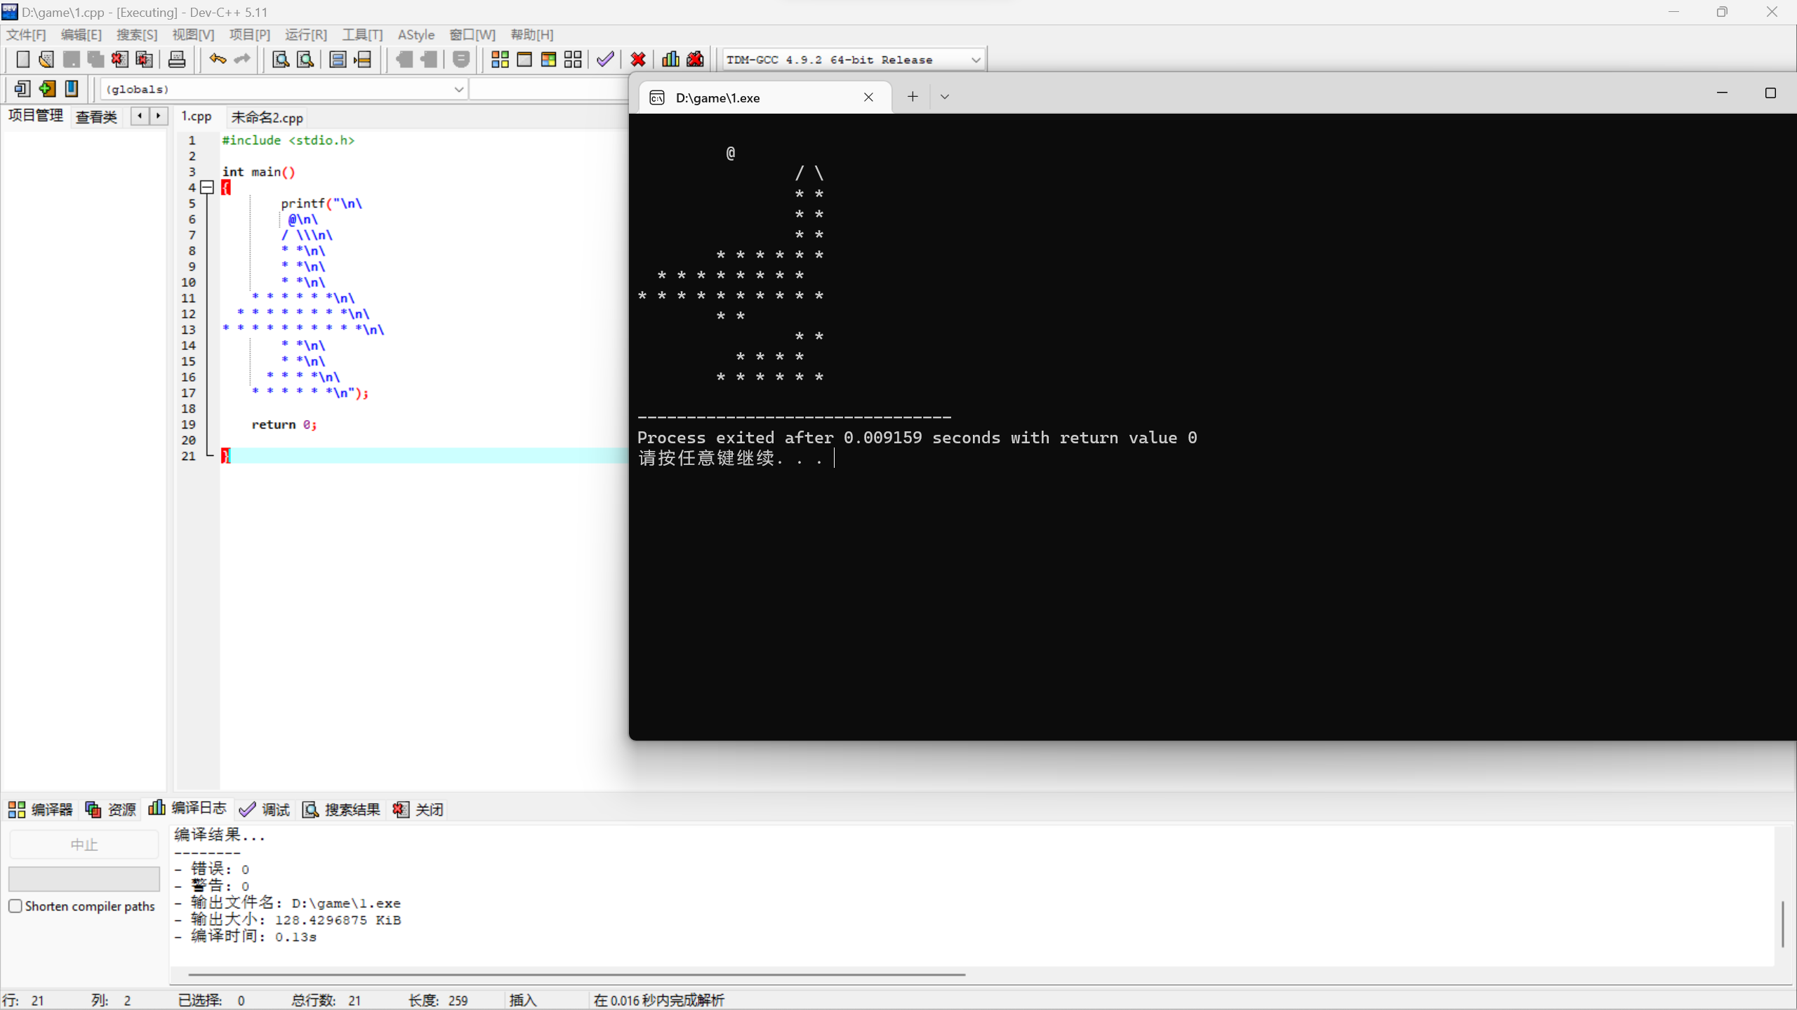Viewport: 1797px width, 1010px height.
Task: Select the 1.cpp editor tab
Action: pos(197,116)
